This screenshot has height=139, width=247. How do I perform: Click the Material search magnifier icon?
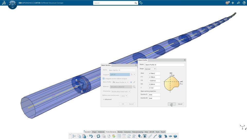pyautogui.click(x=134, y=87)
